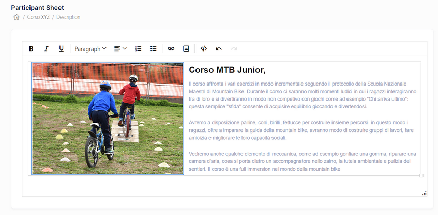Click paragraph starting "Il corso affronta"

(303, 95)
